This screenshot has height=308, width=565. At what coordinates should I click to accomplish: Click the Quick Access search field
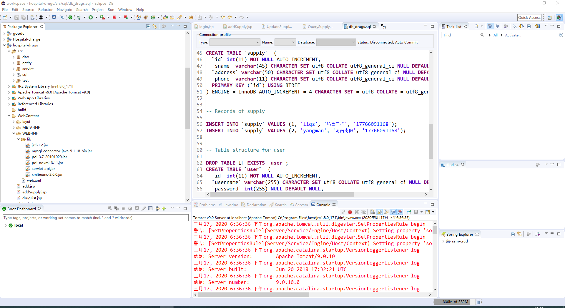pos(529,18)
